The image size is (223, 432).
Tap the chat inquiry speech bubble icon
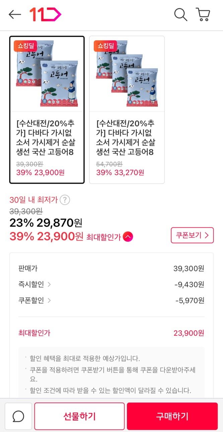18,416
